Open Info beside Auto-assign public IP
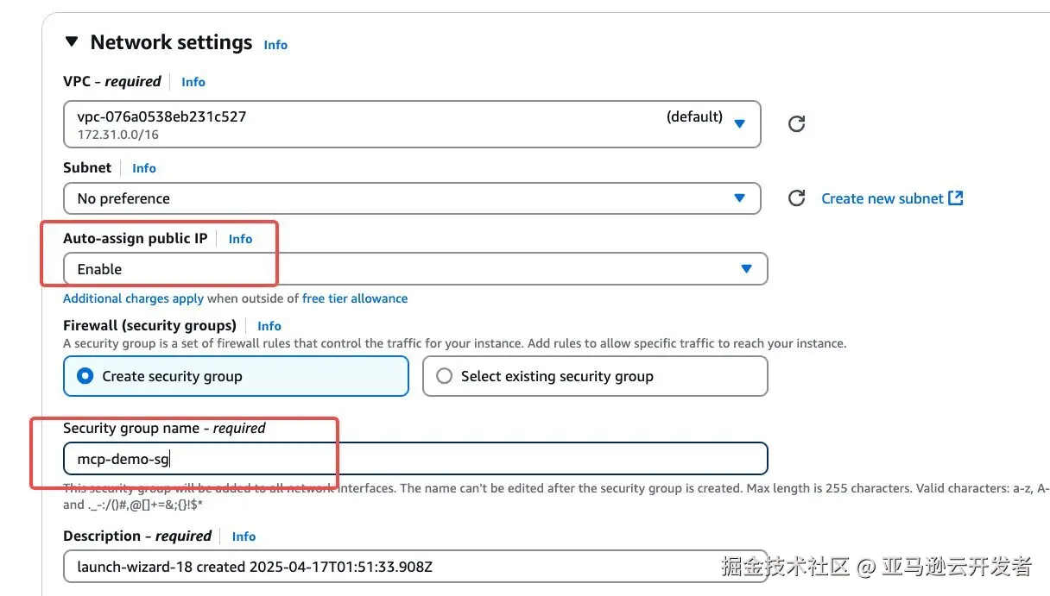This screenshot has width=1050, height=596. click(x=240, y=239)
